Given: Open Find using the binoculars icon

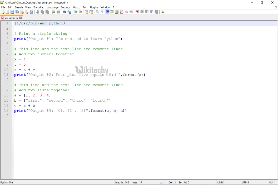Looking at the screenshot, I should coord(64,12).
